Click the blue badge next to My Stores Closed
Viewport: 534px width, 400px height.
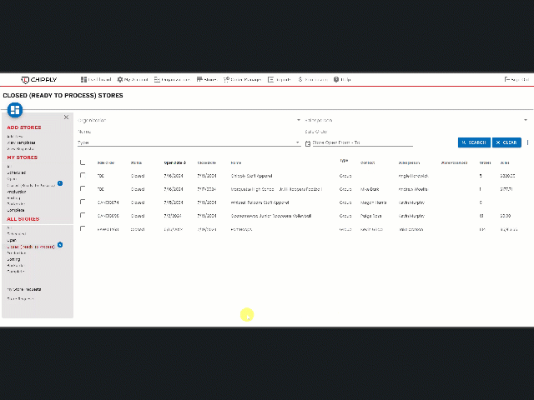pyautogui.click(x=60, y=183)
